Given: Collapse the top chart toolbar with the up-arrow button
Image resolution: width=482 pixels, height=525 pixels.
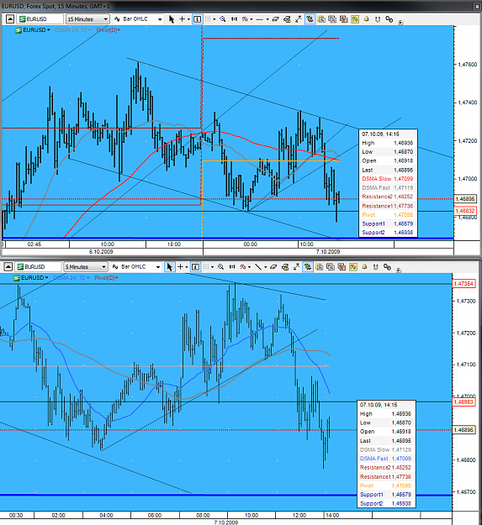Looking at the screenshot, I should (10, 19).
